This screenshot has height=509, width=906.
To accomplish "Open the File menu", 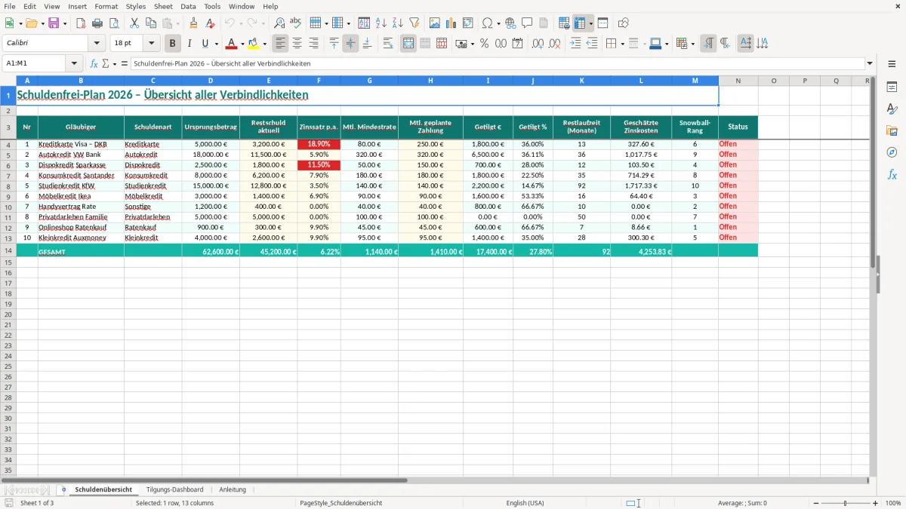I will tap(10, 6).
